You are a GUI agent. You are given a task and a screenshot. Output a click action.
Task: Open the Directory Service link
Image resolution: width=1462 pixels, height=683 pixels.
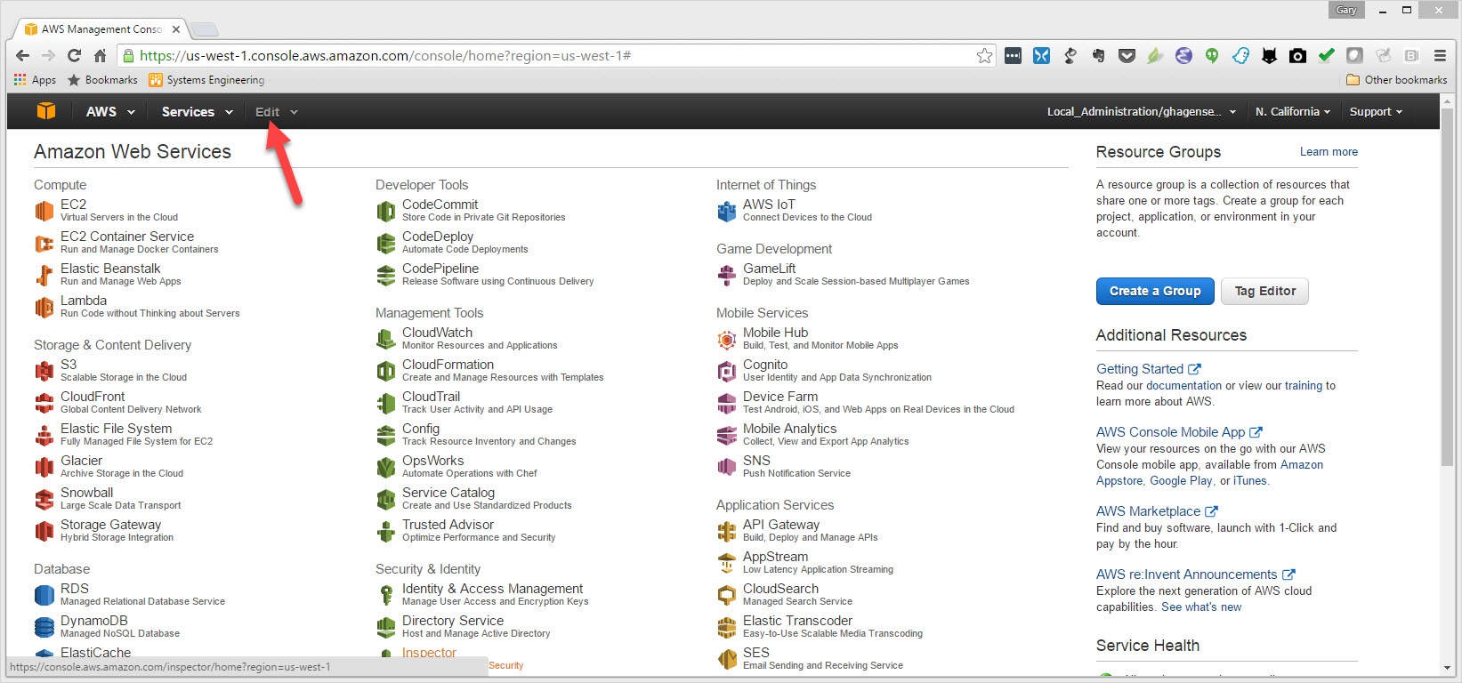(x=453, y=621)
